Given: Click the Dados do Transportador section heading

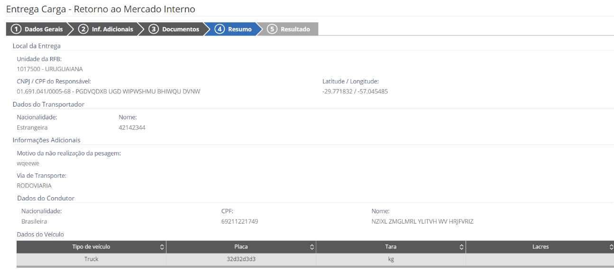Looking at the screenshot, I should point(48,104).
